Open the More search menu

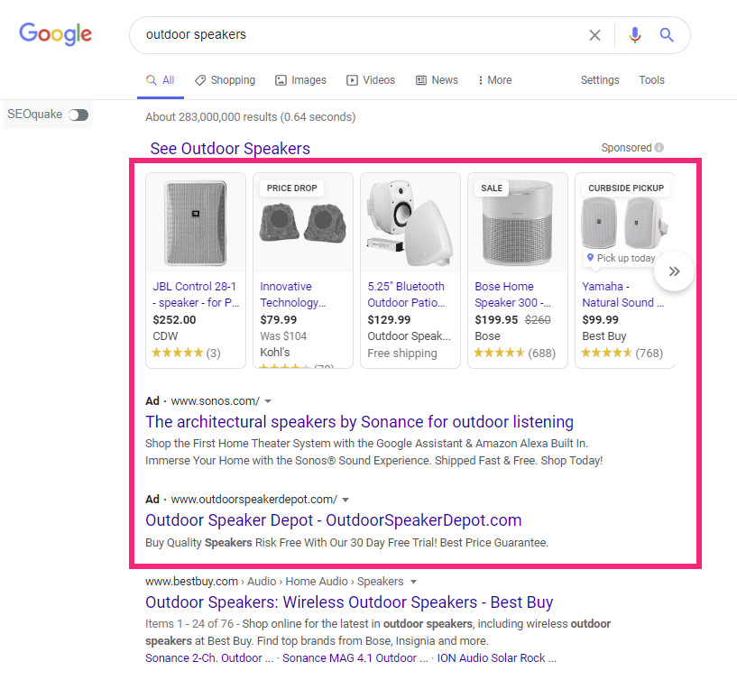tap(494, 80)
